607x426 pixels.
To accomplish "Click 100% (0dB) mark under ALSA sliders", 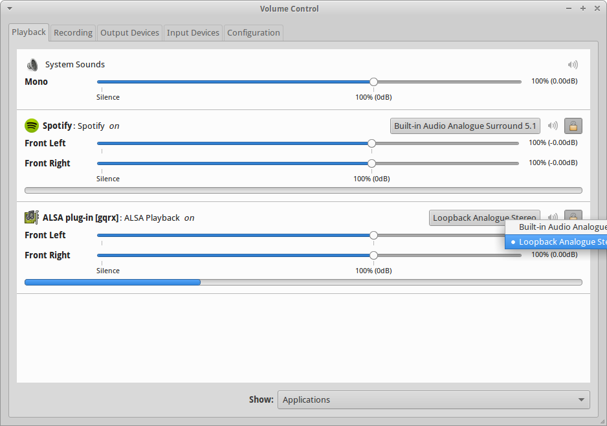I will pos(373,271).
